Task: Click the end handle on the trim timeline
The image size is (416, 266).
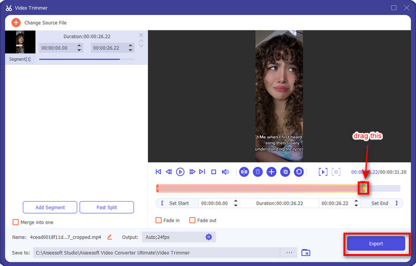Action: point(364,188)
